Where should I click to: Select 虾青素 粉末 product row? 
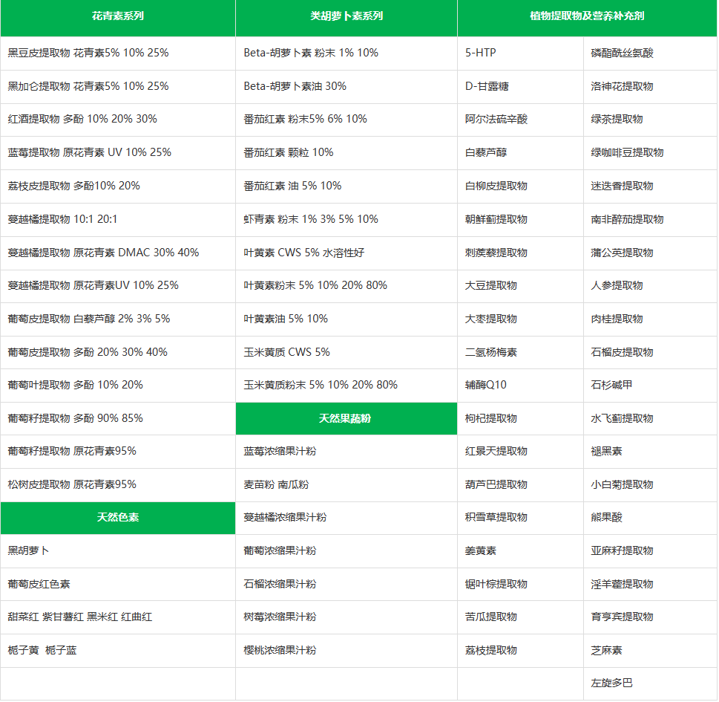coord(310,219)
